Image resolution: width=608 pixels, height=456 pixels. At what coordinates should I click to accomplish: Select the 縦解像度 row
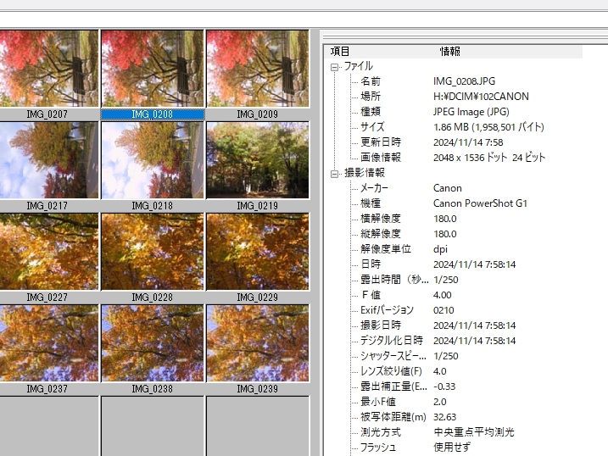click(x=409, y=234)
